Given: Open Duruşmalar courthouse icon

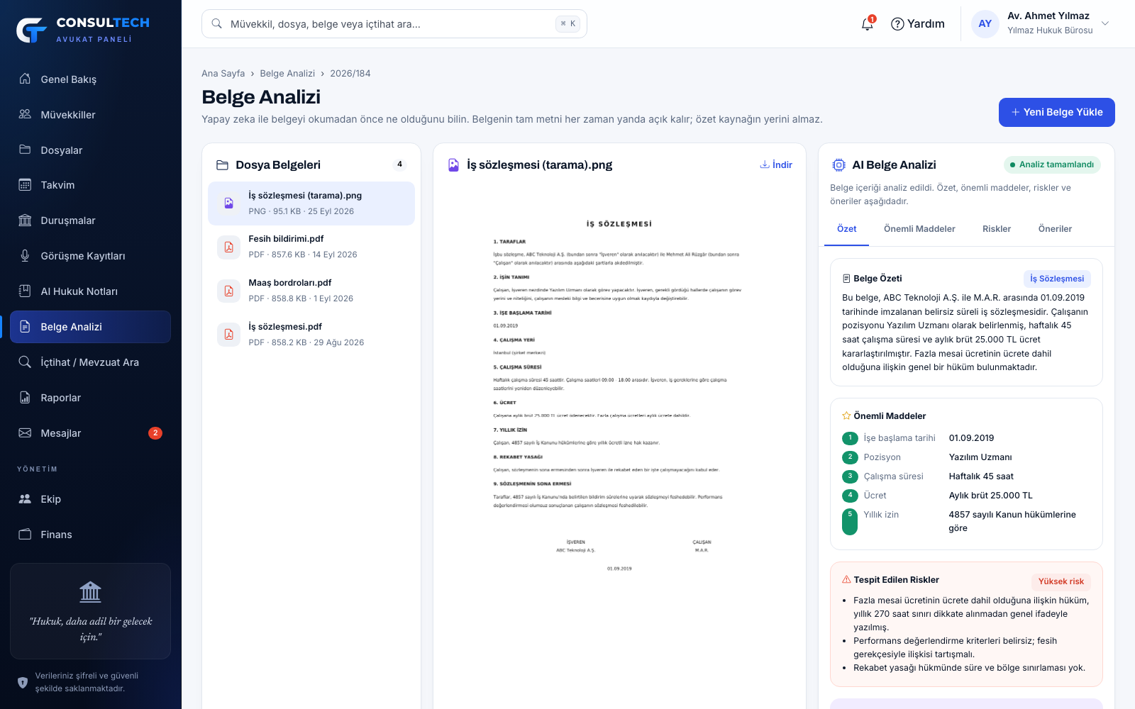Looking at the screenshot, I should [x=25, y=220].
